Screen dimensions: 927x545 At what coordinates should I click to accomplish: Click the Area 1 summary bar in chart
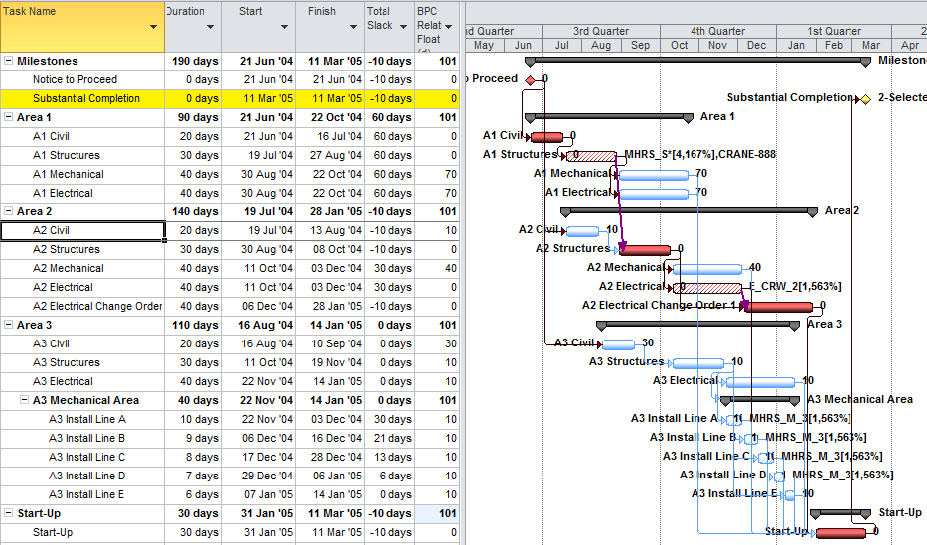coord(609,116)
